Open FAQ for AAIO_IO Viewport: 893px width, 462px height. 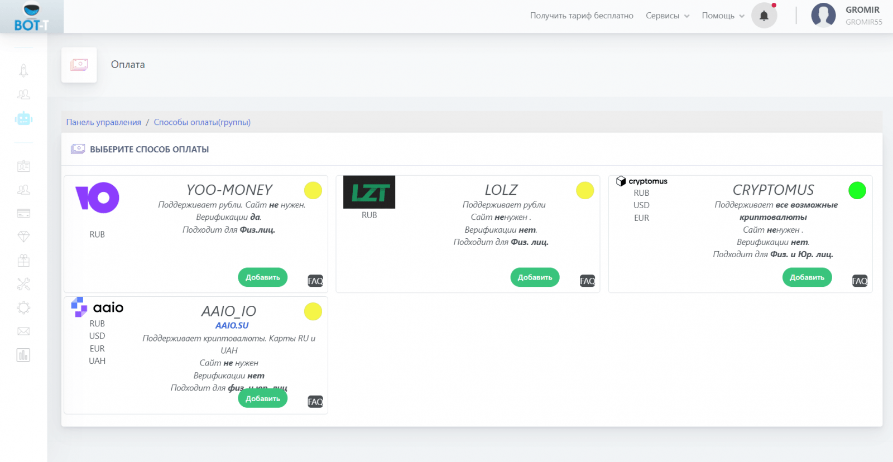(x=315, y=402)
